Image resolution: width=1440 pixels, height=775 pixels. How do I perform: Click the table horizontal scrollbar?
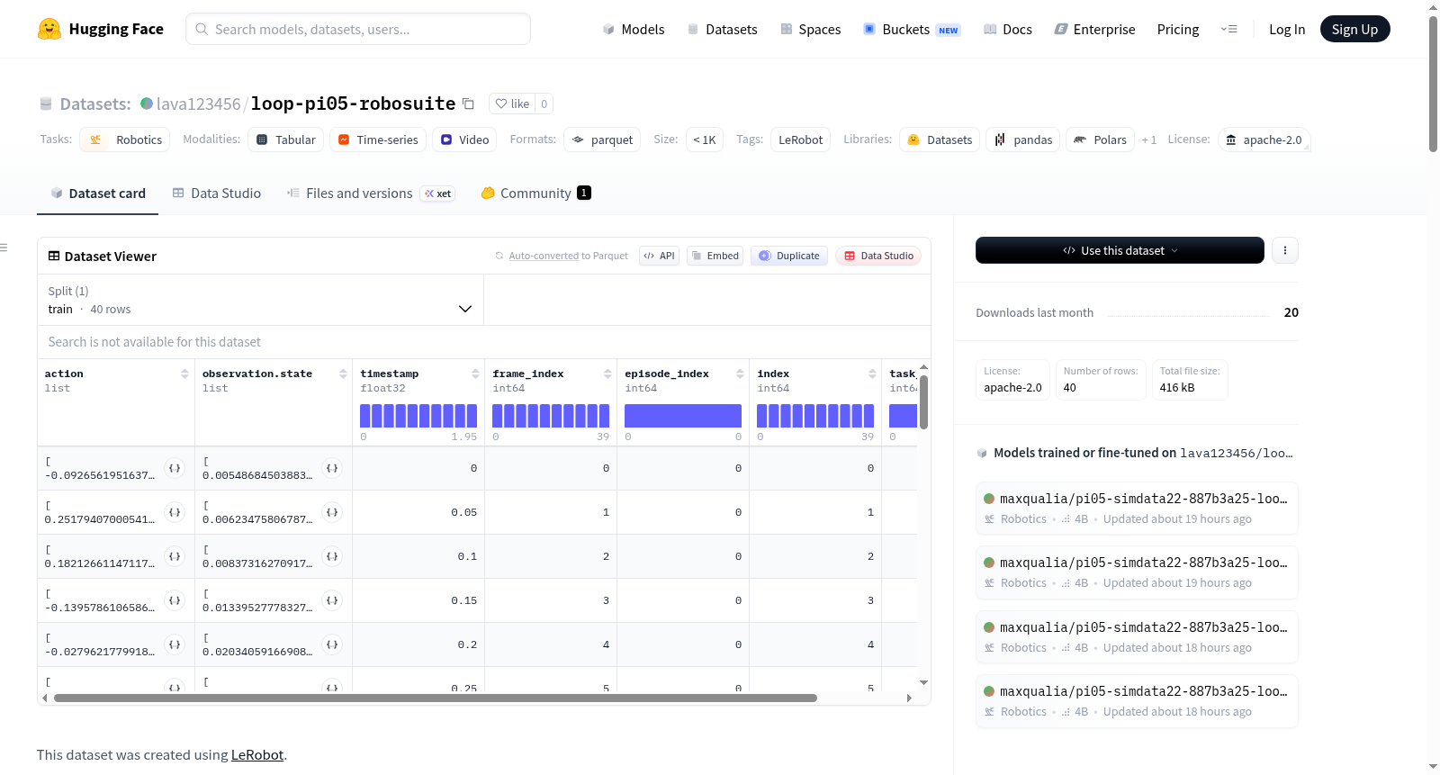click(x=436, y=698)
